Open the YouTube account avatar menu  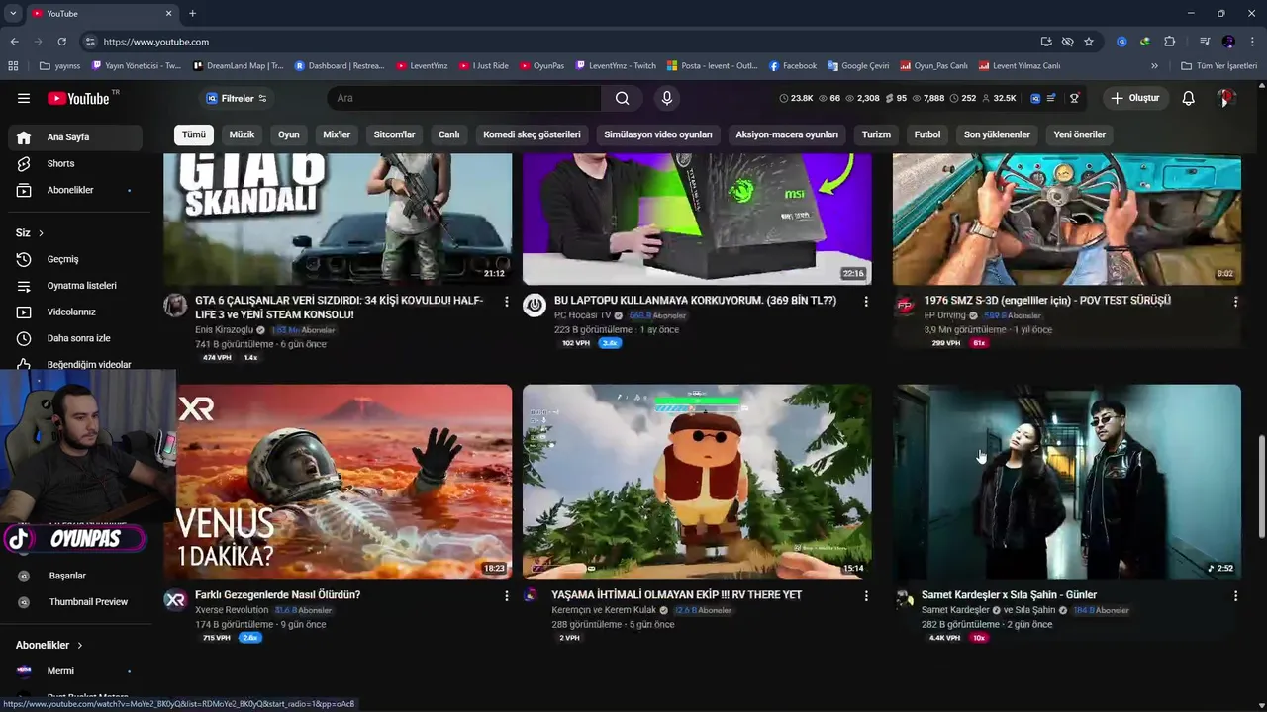tap(1226, 98)
